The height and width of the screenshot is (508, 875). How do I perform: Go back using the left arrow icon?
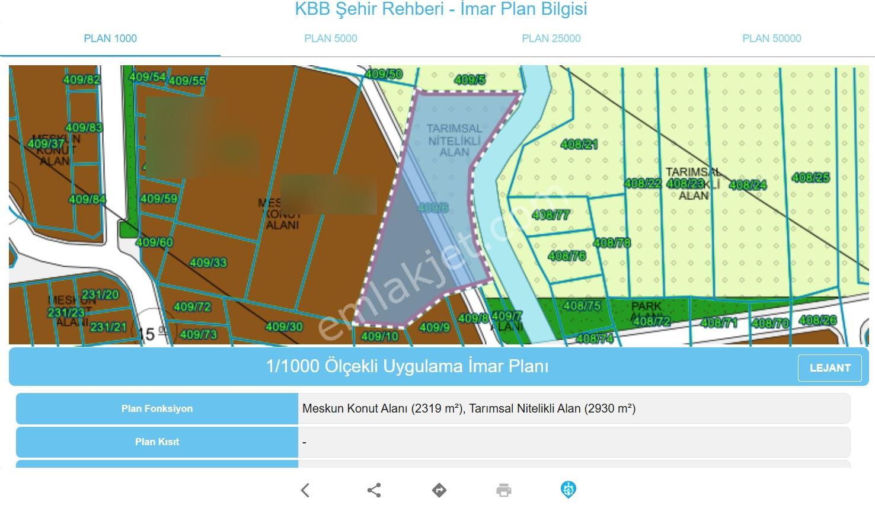pyautogui.click(x=305, y=490)
